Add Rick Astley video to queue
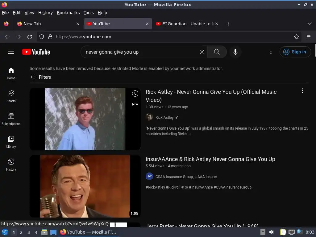Image resolution: width=316 pixels, height=237 pixels. click(135, 104)
